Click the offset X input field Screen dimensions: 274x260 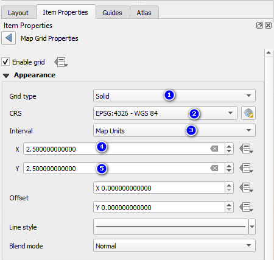[159, 188]
